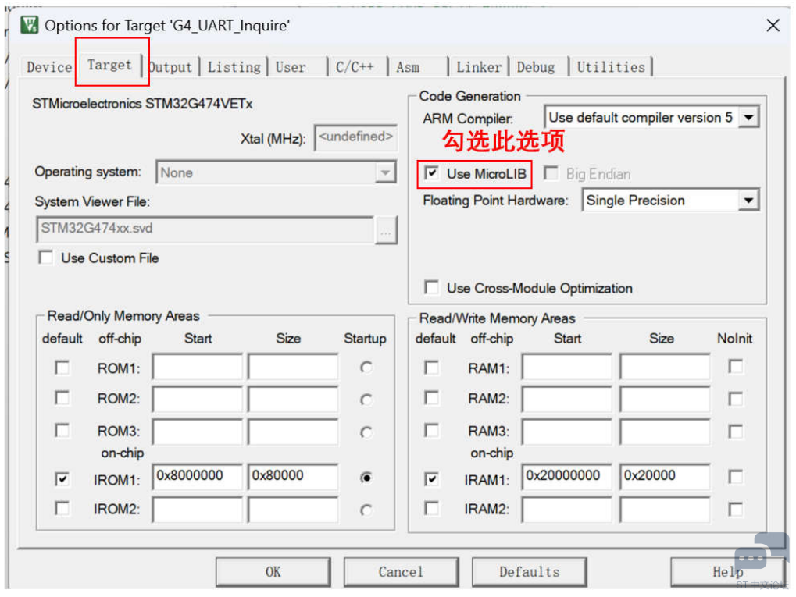Click the IRAM2 Start field
The height and width of the screenshot is (597, 796).
(x=567, y=510)
